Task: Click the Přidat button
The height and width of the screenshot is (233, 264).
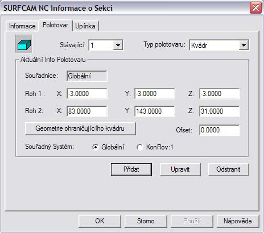Action: pyautogui.click(x=131, y=169)
